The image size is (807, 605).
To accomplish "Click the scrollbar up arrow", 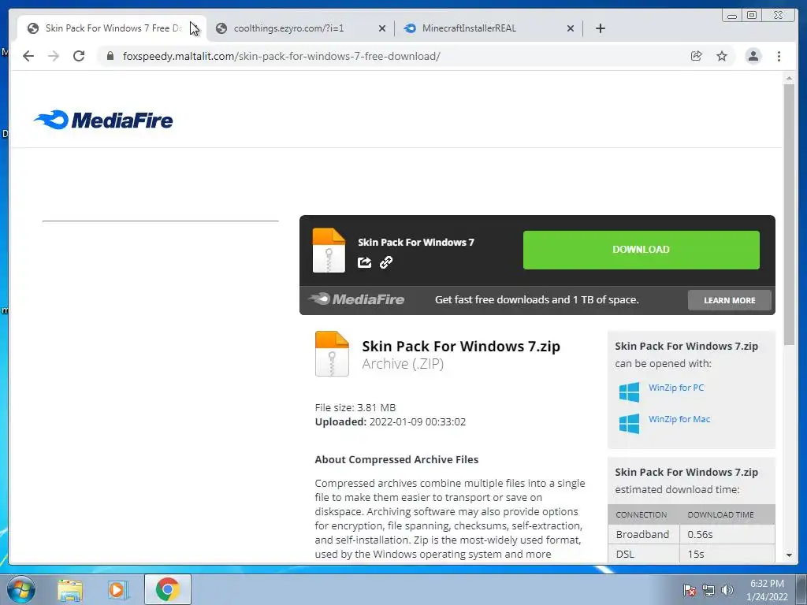I will point(789,78).
